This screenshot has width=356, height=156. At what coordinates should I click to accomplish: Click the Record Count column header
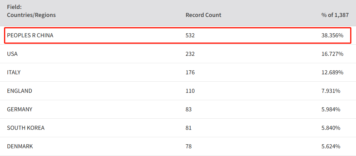pyautogui.click(x=204, y=15)
